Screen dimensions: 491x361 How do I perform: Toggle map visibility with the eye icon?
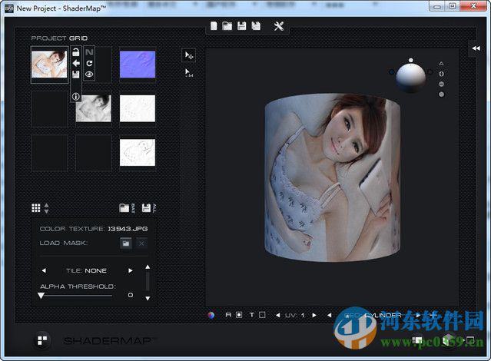tap(89, 75)
